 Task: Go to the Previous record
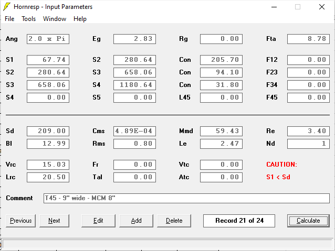[x=21, y=221]
